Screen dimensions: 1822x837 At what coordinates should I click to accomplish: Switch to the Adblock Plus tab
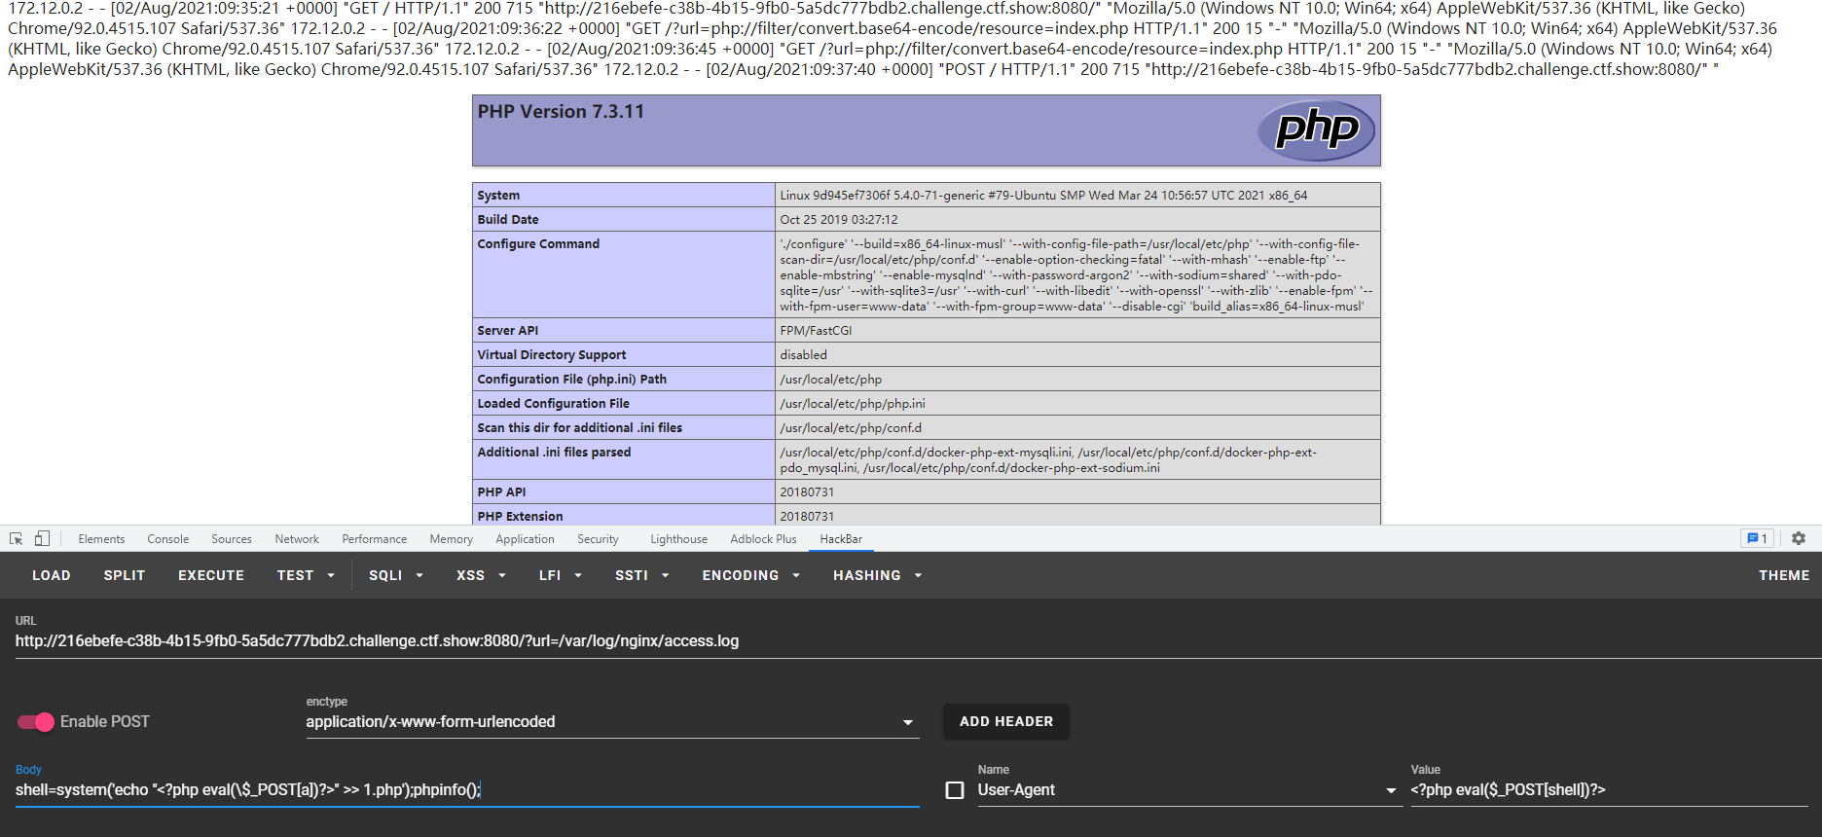(x=763, y=539)
